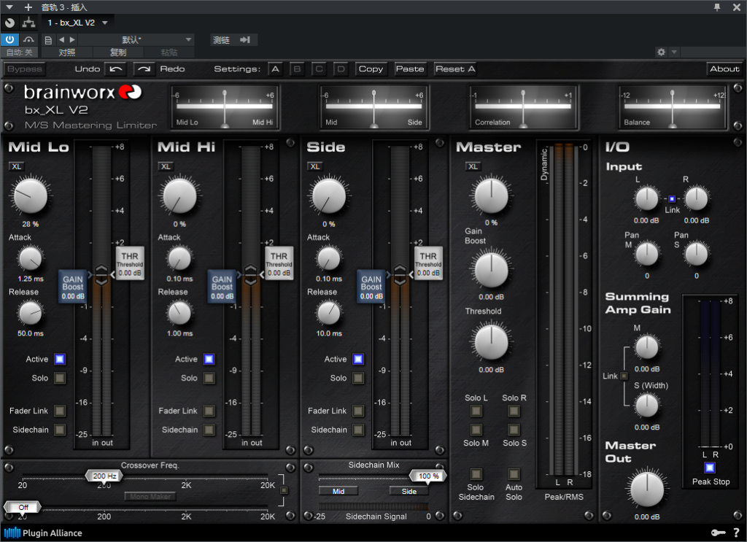Open the preset file icon
This screenshot has height=542, width=747.
pos(47,40)
